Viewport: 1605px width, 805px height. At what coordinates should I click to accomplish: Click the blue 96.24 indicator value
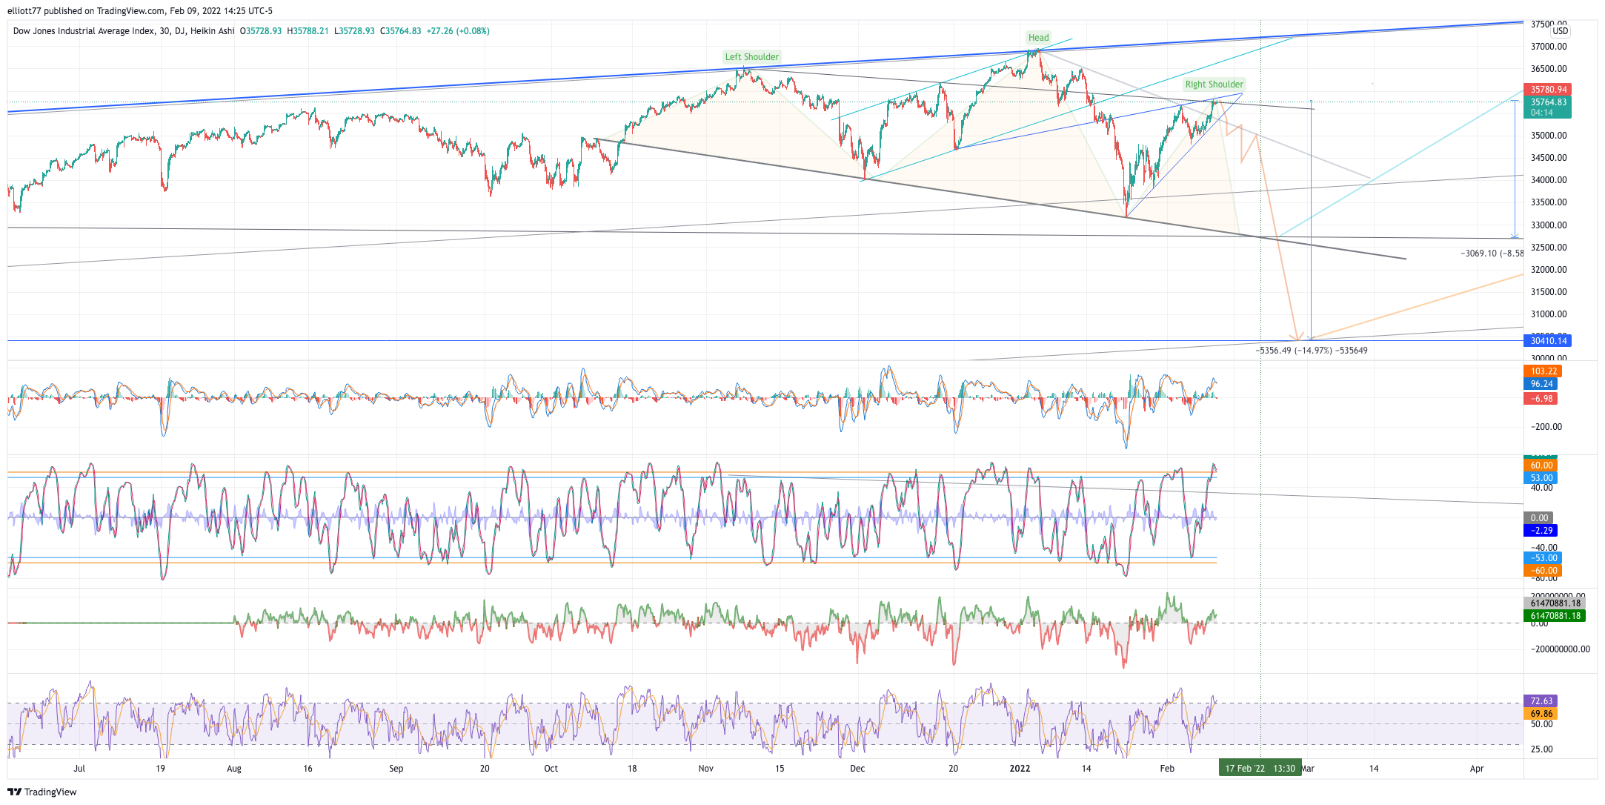[x=1541, y=384]
